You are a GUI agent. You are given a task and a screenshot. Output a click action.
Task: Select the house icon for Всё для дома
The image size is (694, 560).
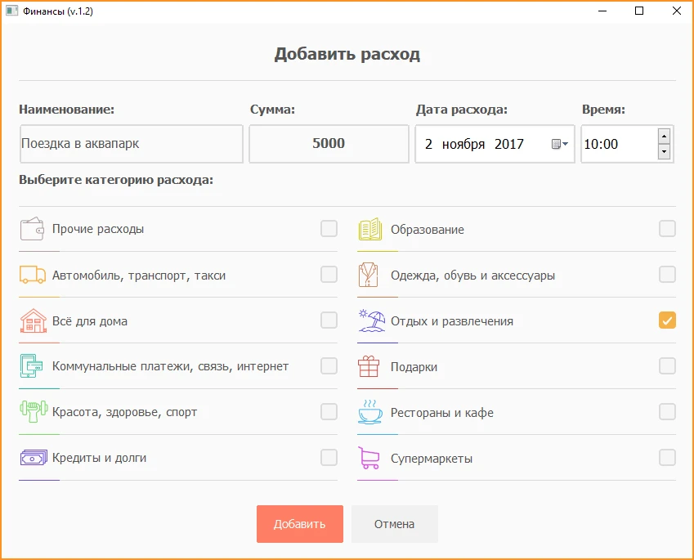tap(32, 320)
